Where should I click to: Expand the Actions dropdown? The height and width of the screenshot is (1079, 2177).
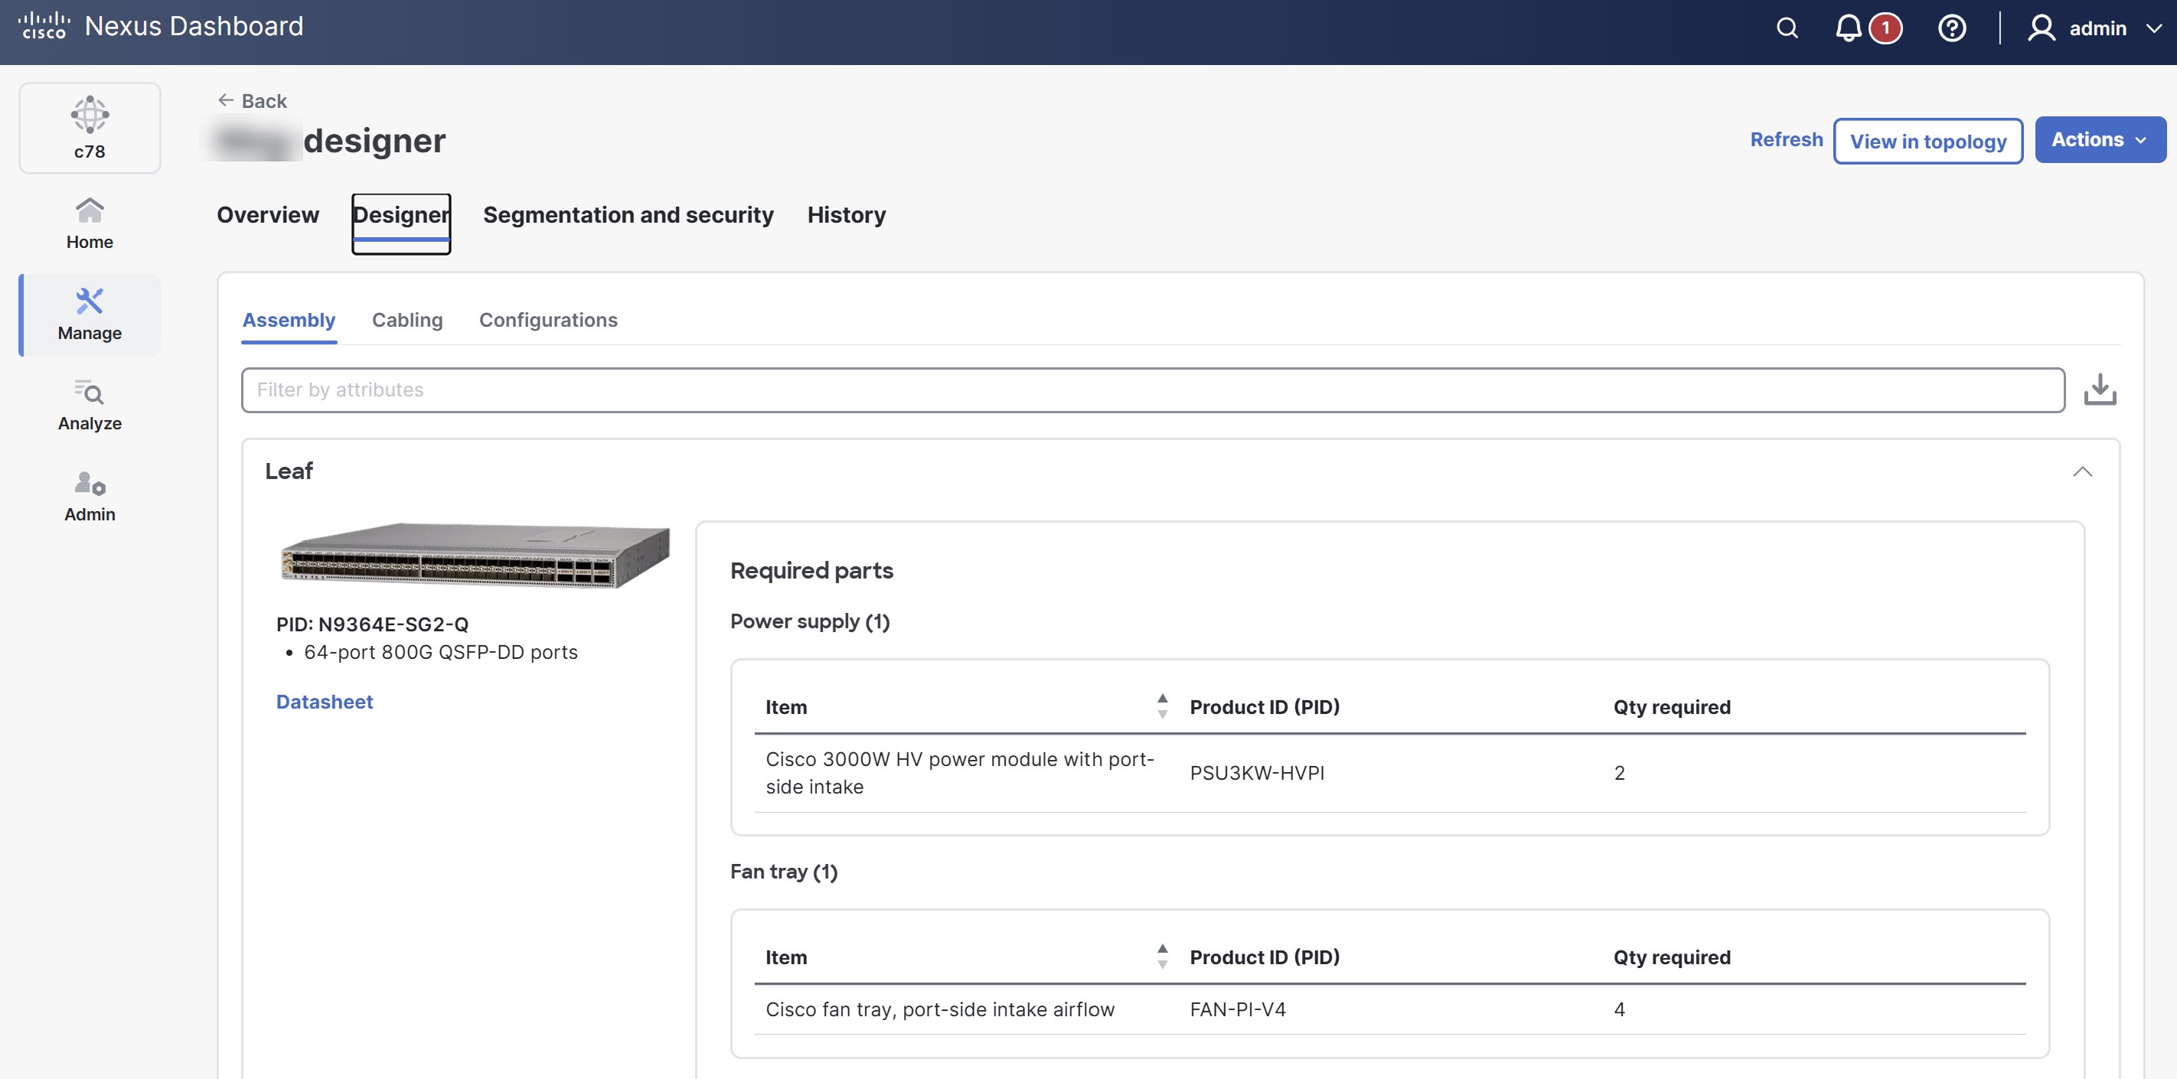tap(2099, 139)
